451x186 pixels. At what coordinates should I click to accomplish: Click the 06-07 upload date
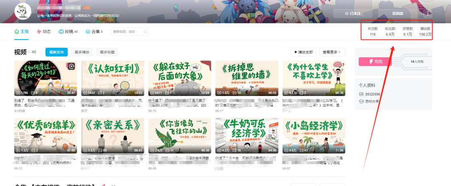[286, 168]
